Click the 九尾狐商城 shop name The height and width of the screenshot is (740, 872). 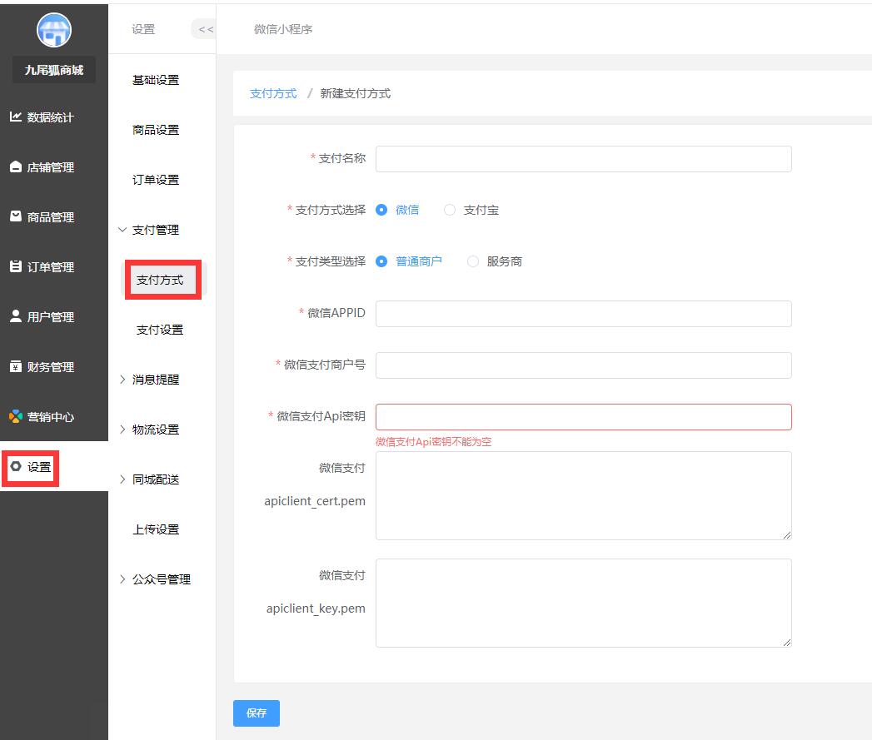click(x=54, y=70)
